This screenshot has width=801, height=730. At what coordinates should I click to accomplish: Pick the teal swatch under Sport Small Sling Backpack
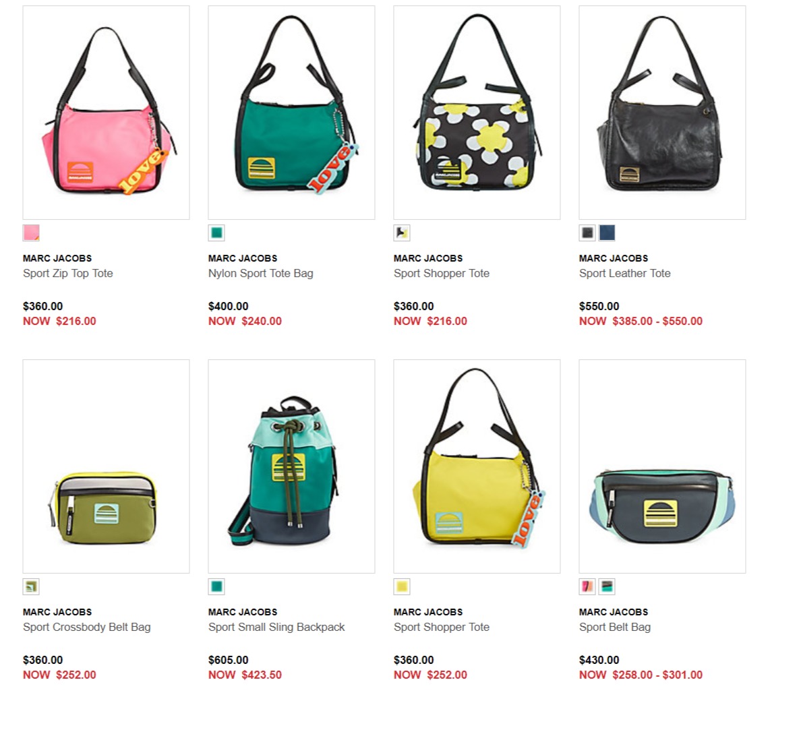216,586
